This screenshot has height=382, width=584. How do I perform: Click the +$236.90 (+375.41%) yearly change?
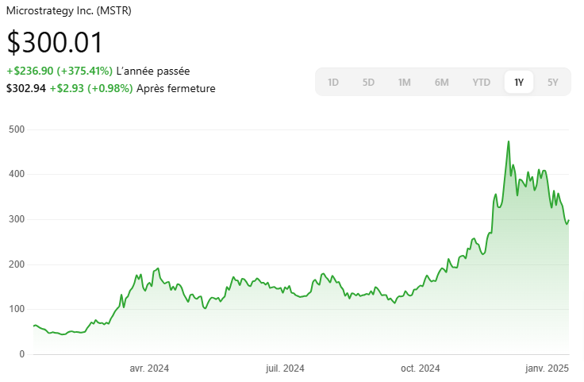[x=60, y=71]
